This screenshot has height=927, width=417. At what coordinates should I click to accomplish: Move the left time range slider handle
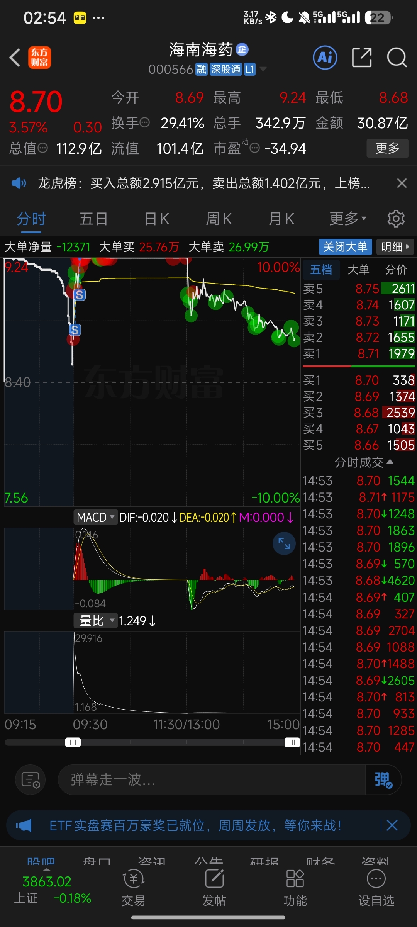[x=73, y=742]
